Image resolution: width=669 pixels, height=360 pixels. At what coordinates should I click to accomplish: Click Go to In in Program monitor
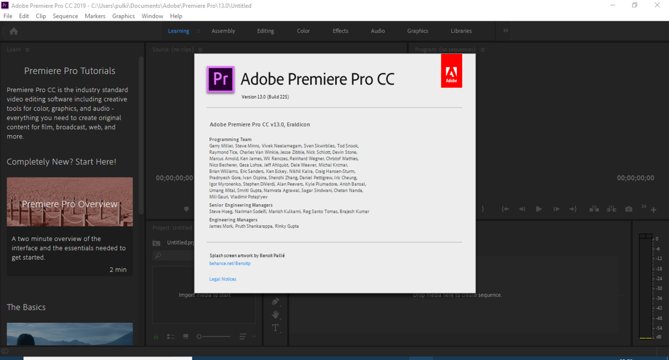click(x=505, y=209)
